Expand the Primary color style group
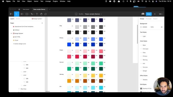The image size is (173, 97). [141, 56]
